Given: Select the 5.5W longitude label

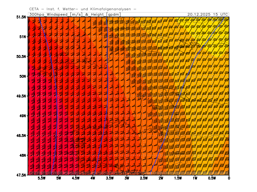Looking at the screenshot, I should click(41, 178).
